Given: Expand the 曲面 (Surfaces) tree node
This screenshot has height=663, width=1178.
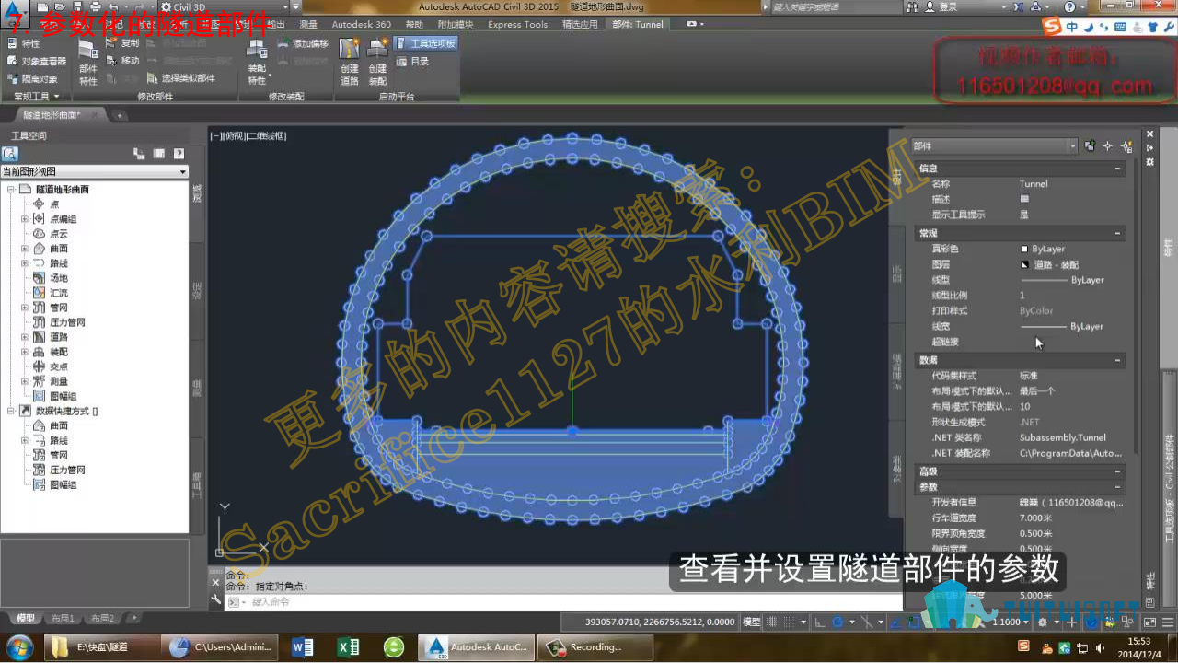Looking at the screenshot, I should 25,249.
